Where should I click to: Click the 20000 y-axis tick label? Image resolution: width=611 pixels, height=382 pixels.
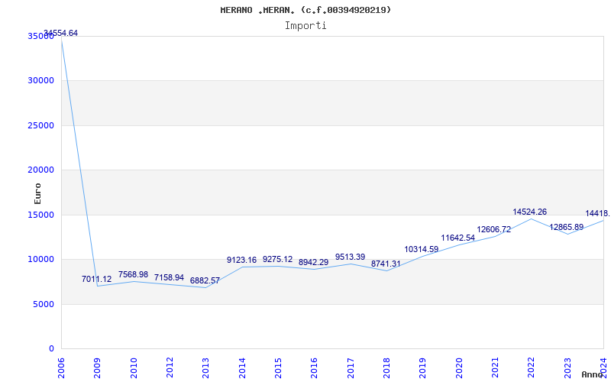pos(41,170)
